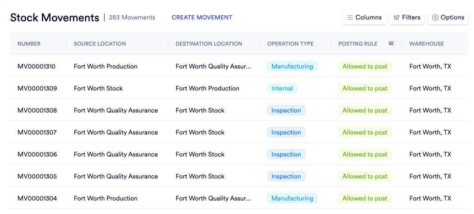Click truncated destination in row MV00001310
Viewport: 474px width, 214px height.
point(213,66)
